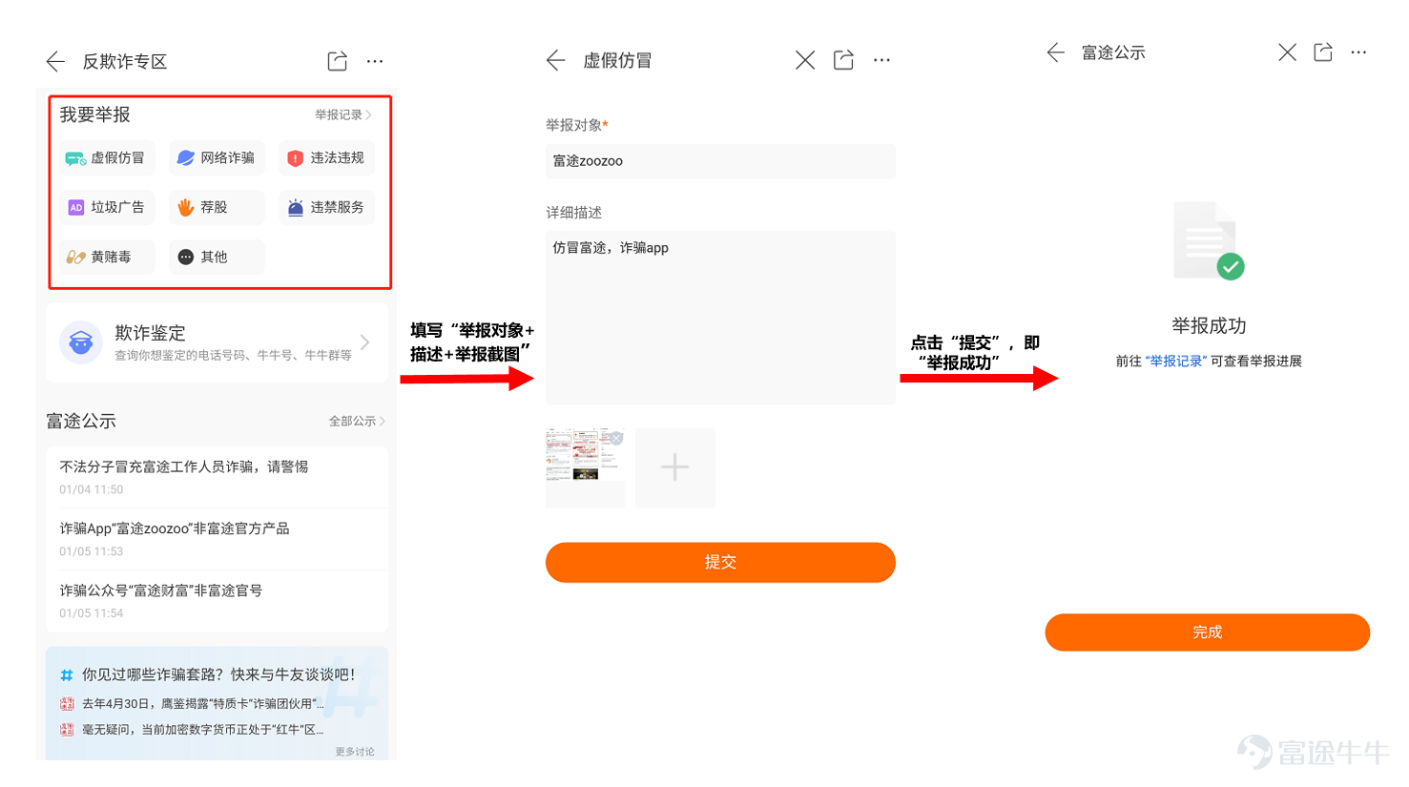Open topic 你见过哪些诈骗套路？快来与牛友谈谈吧!

coord(218,674)
